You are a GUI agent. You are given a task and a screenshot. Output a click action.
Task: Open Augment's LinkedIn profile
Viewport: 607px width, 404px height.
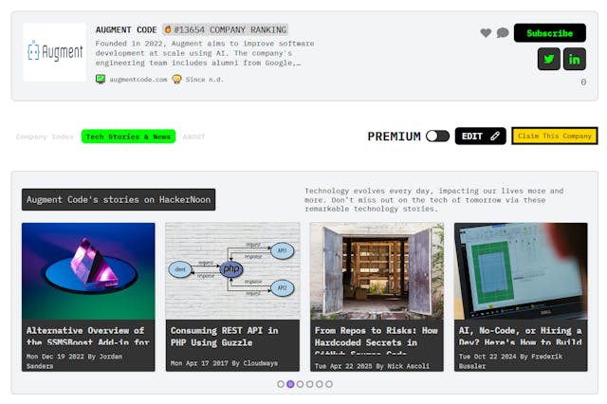pyautogui.click(x=575, y=59)
